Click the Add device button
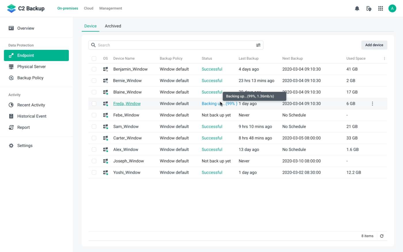 tap(374, 45)
